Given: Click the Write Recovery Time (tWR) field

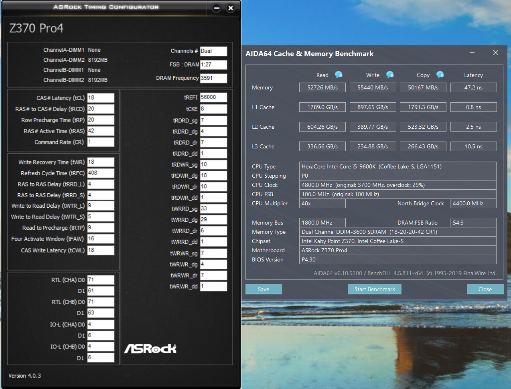Looking at the screenshot, I should [101, 162].
